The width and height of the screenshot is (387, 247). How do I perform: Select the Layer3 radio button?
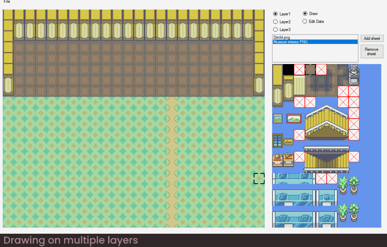pos(276,30)
